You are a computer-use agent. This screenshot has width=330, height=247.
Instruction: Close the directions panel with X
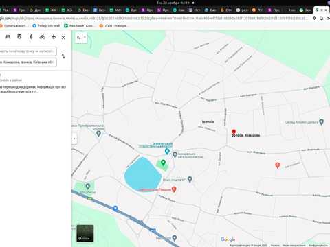63,37
